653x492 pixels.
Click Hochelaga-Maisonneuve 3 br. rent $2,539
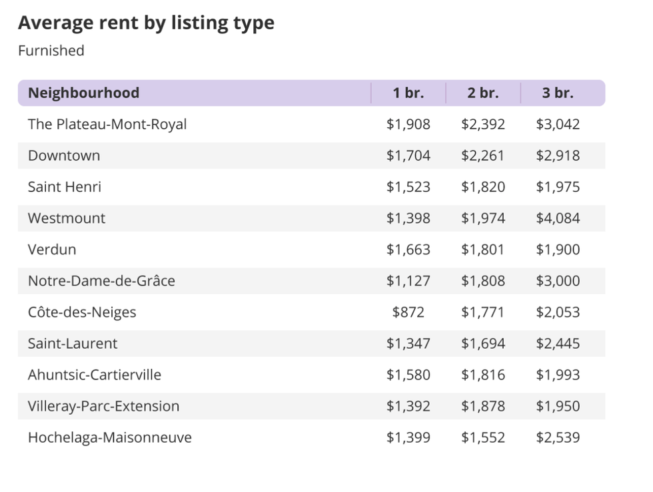(558, 437)
